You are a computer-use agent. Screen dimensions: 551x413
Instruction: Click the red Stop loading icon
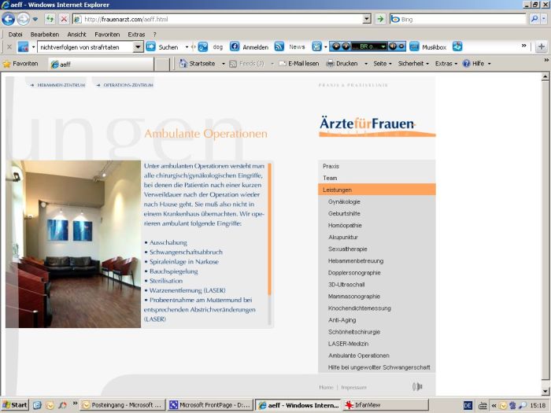[64, 19]
